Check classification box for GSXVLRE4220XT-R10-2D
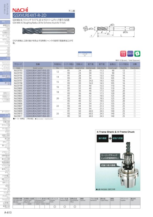Screen dimensions: 153x217 pos(135,104)
